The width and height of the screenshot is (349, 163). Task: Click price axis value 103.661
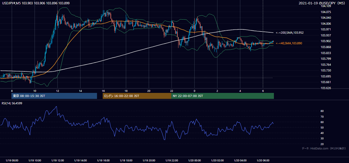tap(326, 82)
